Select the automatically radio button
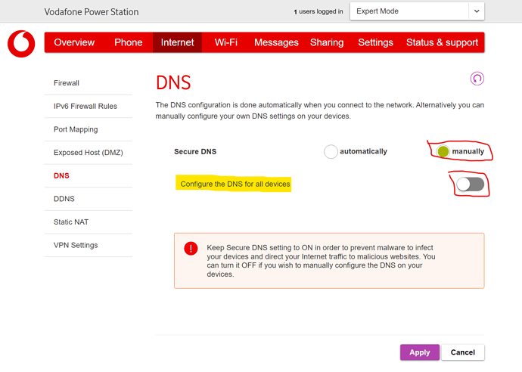 coord(331,152)
